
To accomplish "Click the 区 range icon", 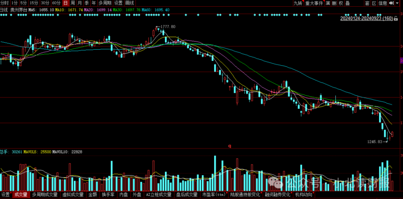I will (374, 3).
